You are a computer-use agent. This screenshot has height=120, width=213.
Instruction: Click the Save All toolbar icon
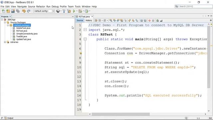pyautogui.click(x=18, y=11)
